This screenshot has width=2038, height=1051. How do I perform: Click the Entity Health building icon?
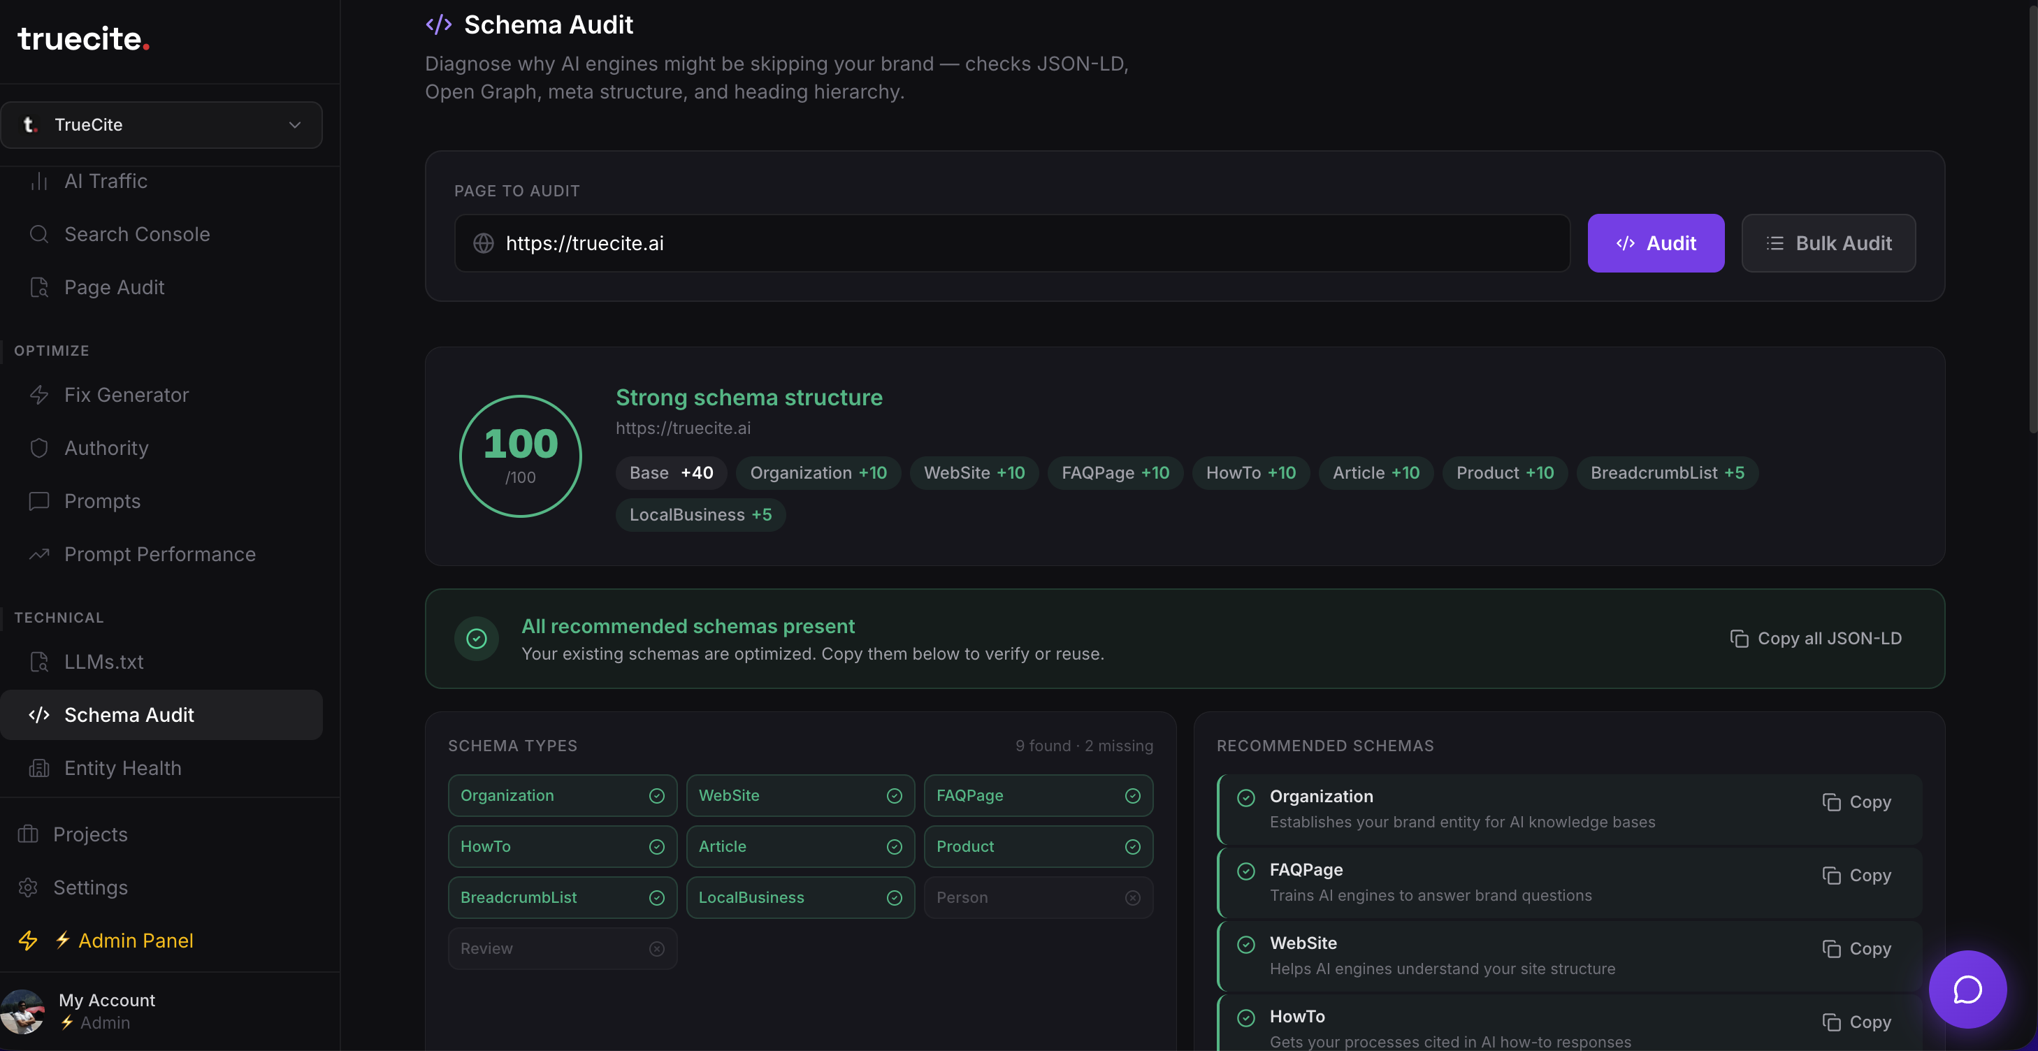coord(38,768)
